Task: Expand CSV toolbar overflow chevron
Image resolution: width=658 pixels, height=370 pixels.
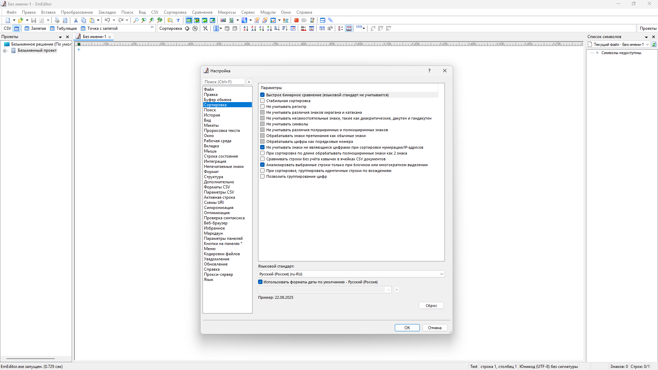Action: (152, 27)
